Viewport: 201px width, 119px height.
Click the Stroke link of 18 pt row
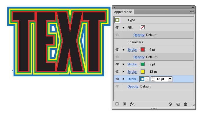pyautogui.click(x=132, y=79)
